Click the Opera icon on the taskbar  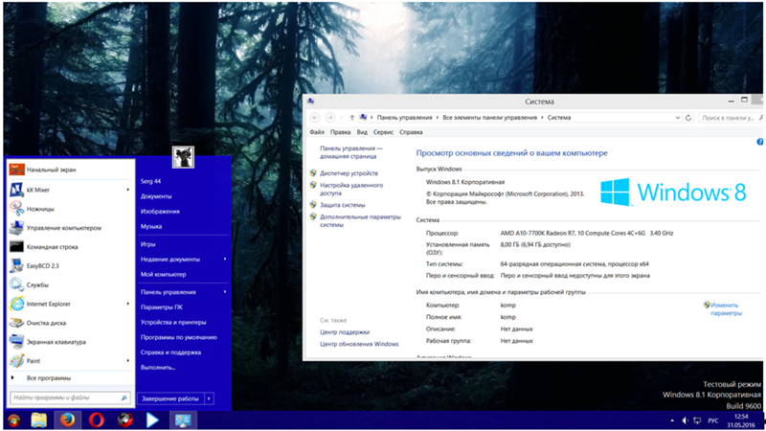point(97,420)
